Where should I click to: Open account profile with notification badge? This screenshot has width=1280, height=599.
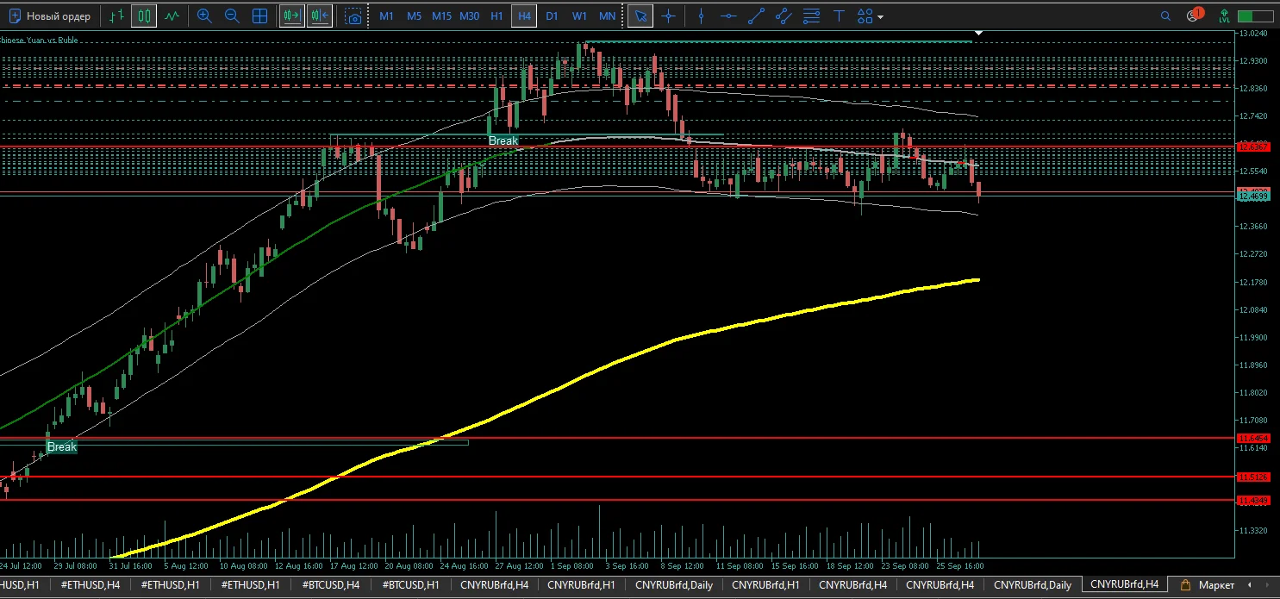click(x=1194, y=15)
